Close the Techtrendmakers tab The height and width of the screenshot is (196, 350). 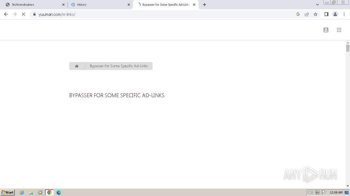(63, 5)
